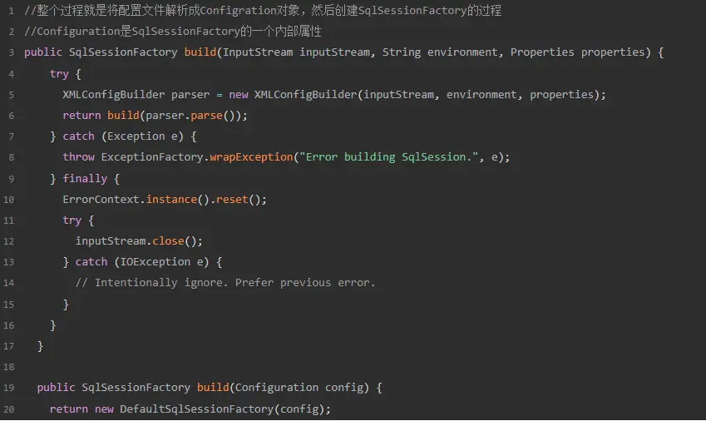This screenshot has height=421, width=706.
Task: Click the 'Intentionally ignore' comment on line 14
Action: tap(225, 283)
